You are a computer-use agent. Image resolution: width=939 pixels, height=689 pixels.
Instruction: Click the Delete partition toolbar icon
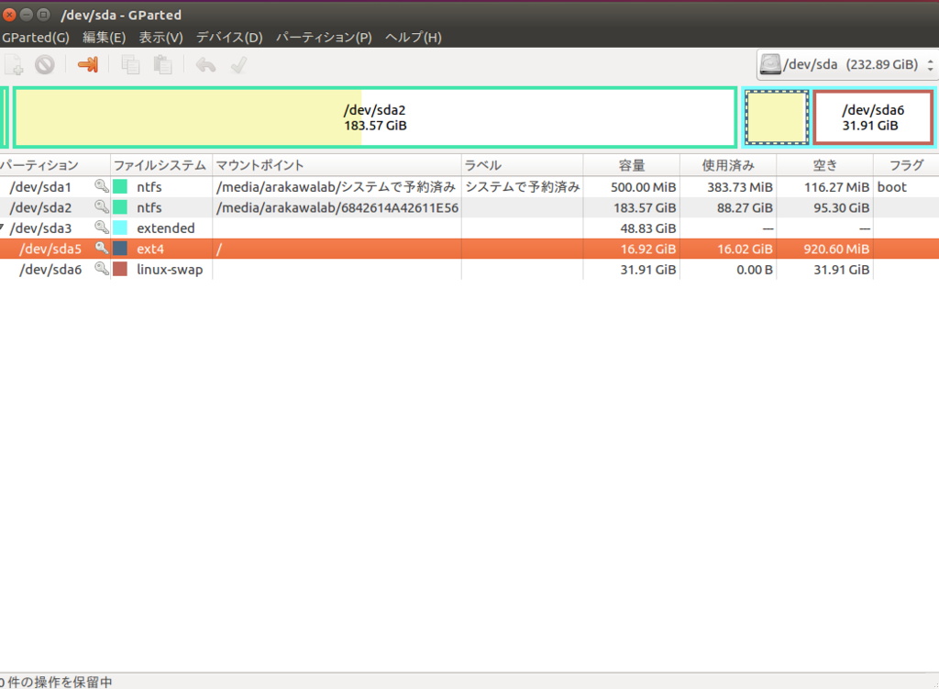(x=45, y=65)
